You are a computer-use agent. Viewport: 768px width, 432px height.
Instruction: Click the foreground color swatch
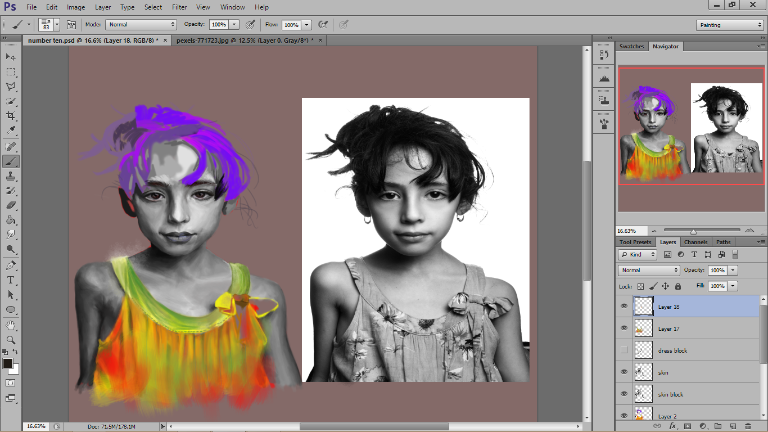point(8,363)
